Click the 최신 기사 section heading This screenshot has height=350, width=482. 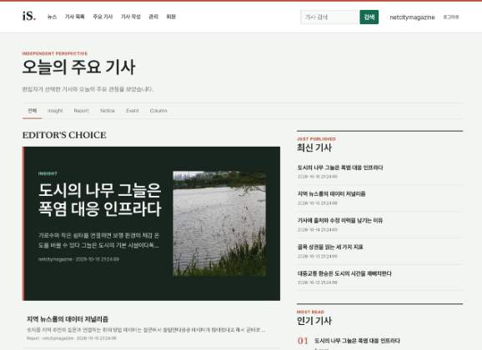(x=314, y=147)
